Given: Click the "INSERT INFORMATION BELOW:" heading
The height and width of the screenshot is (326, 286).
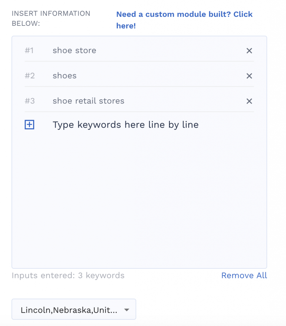Looking at the screenshot, I should coord(51,18).
